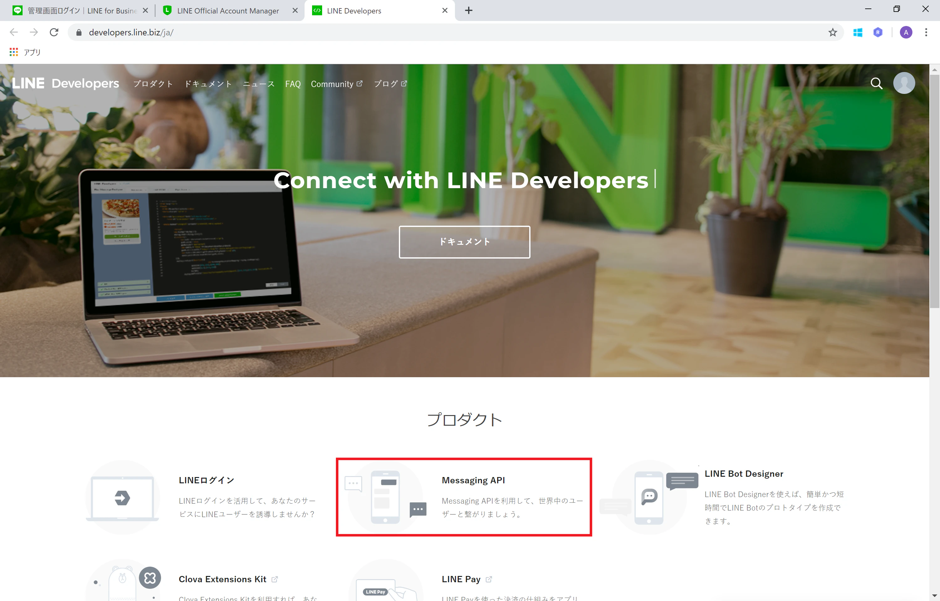
Task: Open the LINE Bot Designer product title
Action: point(744,473)
